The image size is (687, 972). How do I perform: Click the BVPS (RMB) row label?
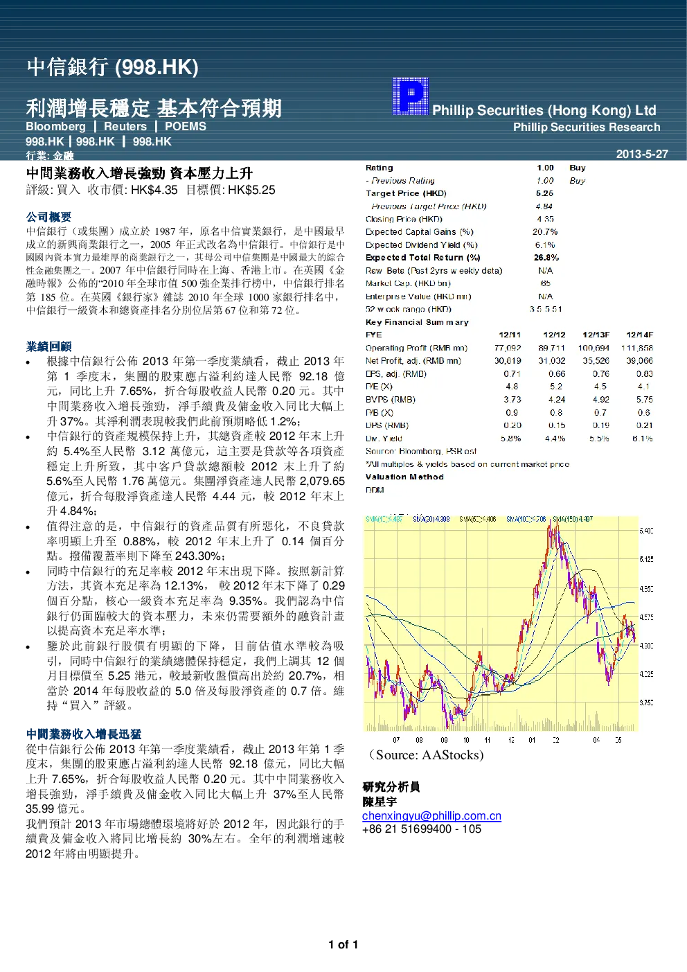(x=391, y=400)
